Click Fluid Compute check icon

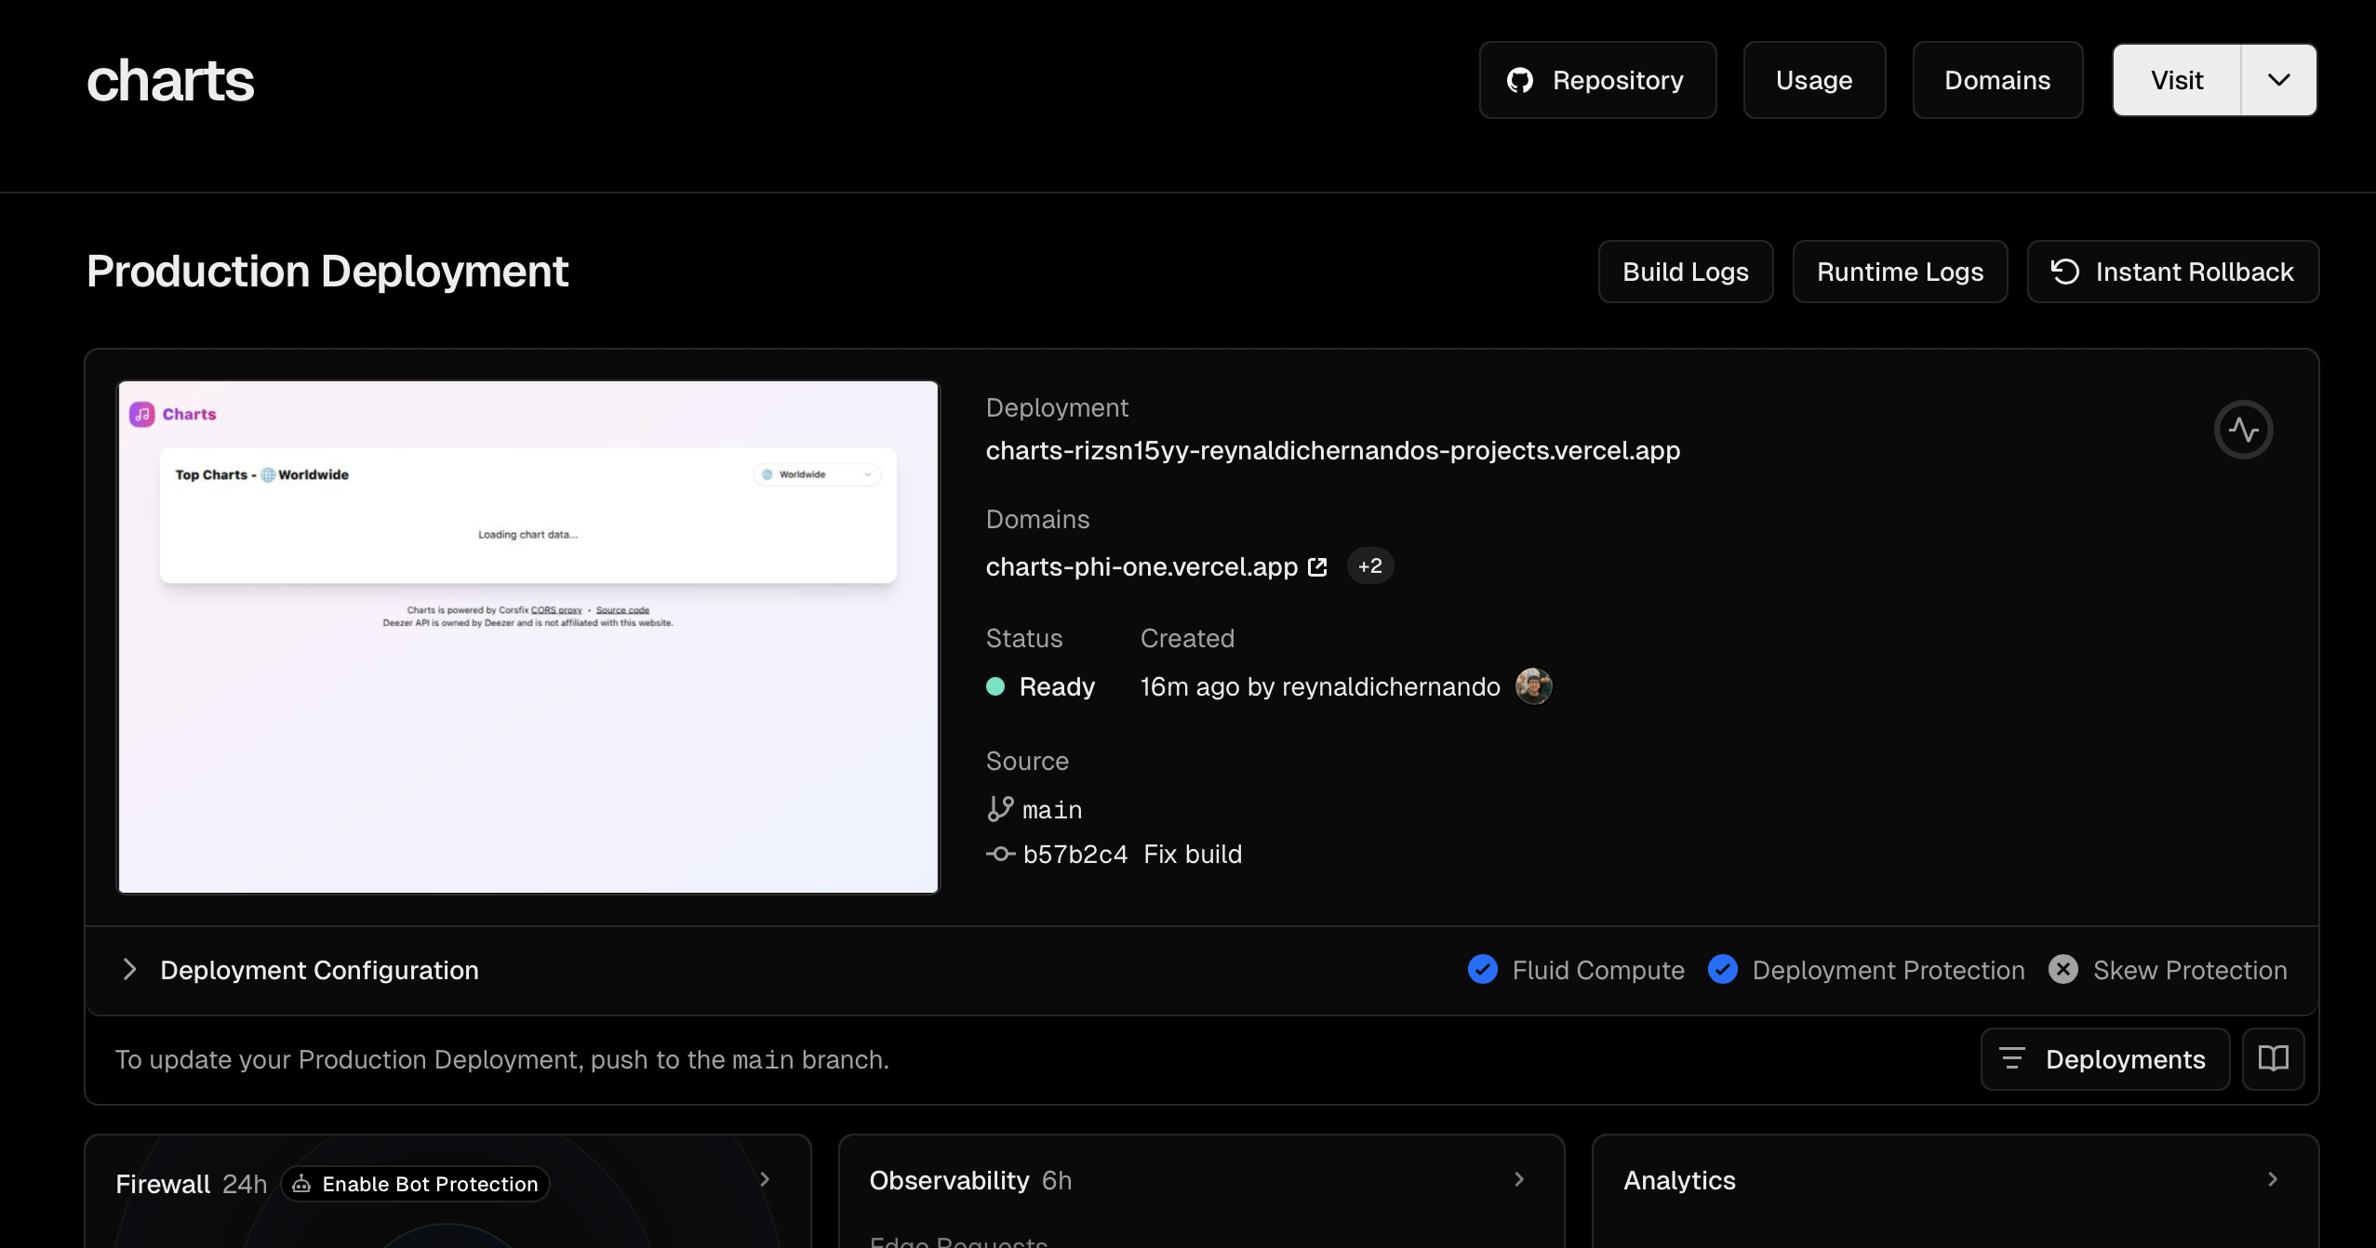pos(1483,970)
